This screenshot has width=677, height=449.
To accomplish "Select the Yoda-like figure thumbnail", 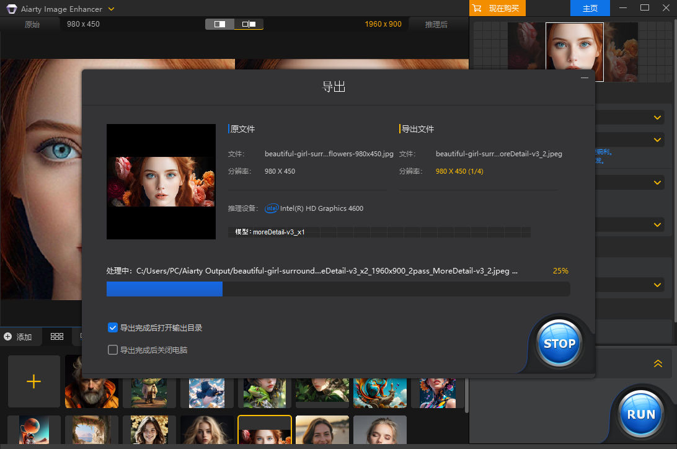I will [x=149, y=393].
